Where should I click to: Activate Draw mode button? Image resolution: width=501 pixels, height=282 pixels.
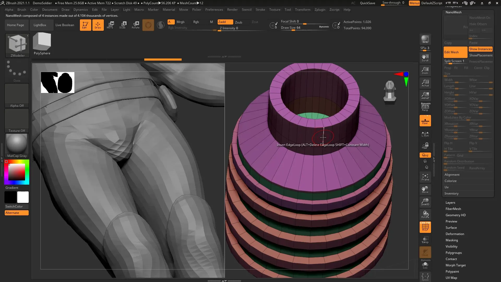click(x=98, y=25)
